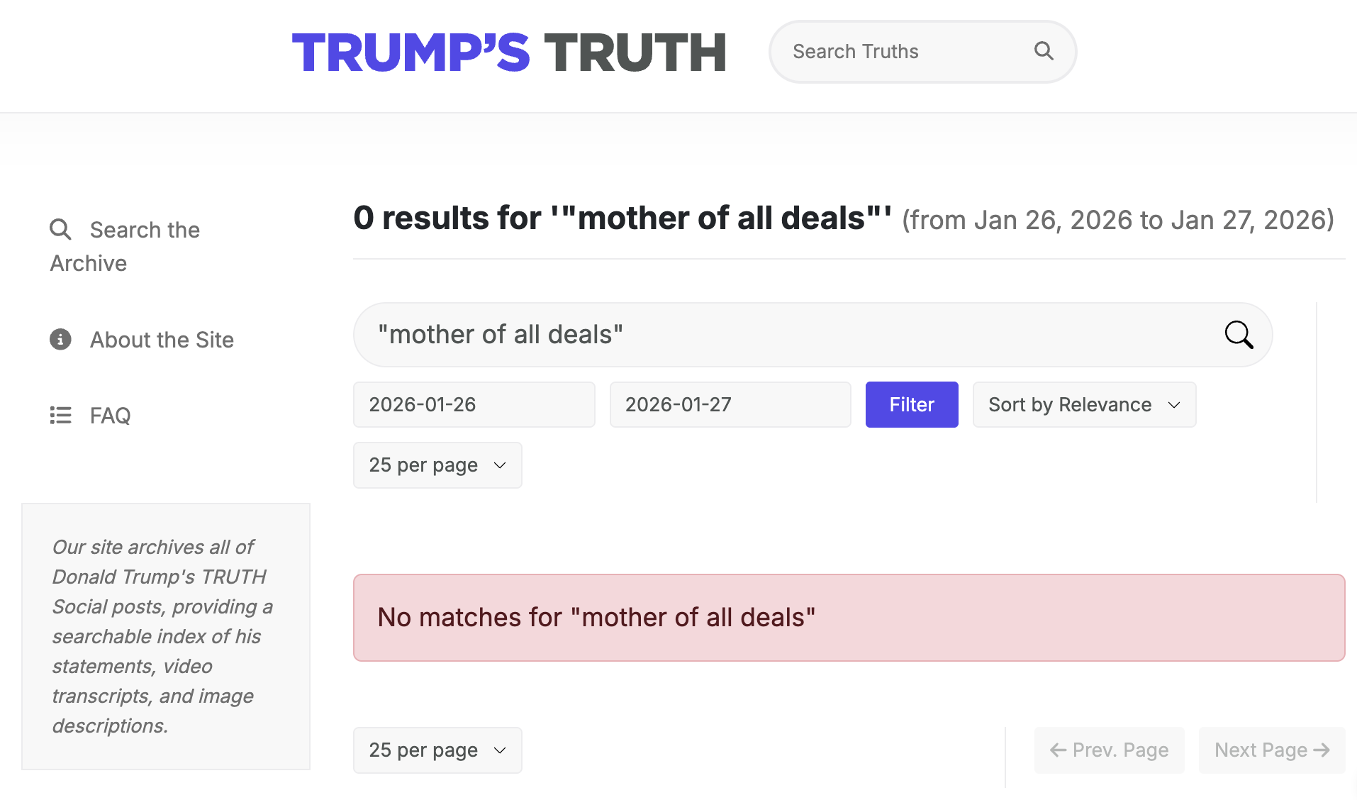Click the sidebar magnifier icon beside Search the Archive
Image resolution: width=1357 pixels, height=800 pixels.
point(60,230)
